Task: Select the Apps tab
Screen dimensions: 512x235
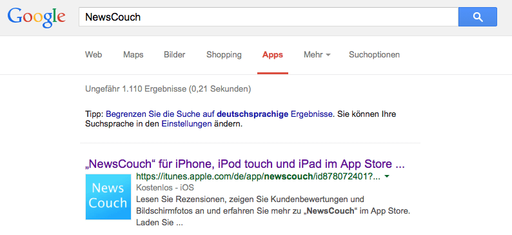Action: point(273,55)
